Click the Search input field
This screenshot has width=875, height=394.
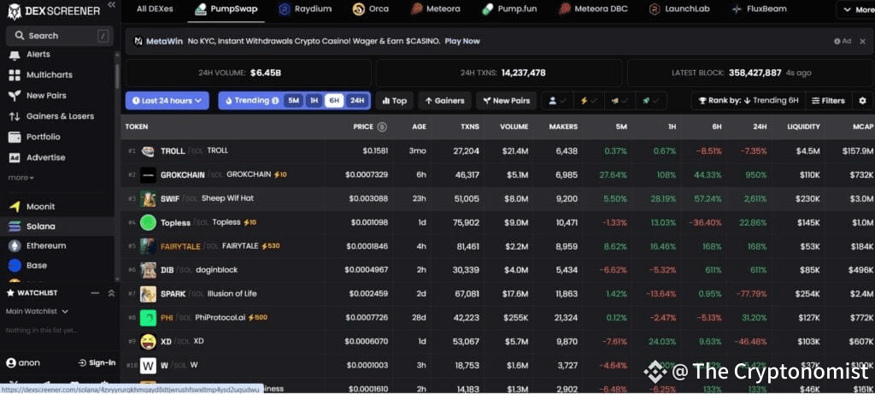(x=60, y=36)
